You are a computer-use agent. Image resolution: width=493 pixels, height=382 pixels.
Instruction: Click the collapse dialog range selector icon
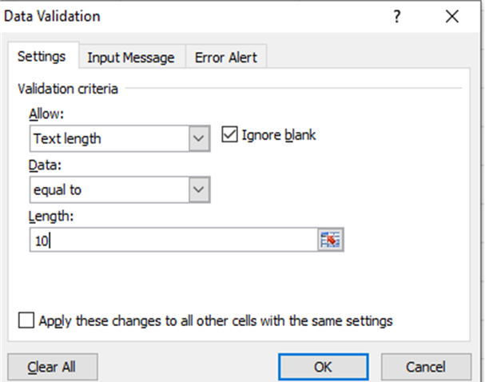[x=330, y=240]
